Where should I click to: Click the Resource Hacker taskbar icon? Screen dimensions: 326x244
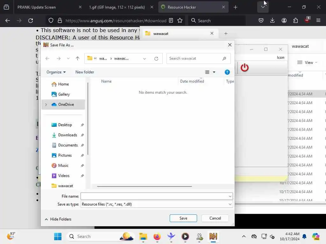[213, 236]
